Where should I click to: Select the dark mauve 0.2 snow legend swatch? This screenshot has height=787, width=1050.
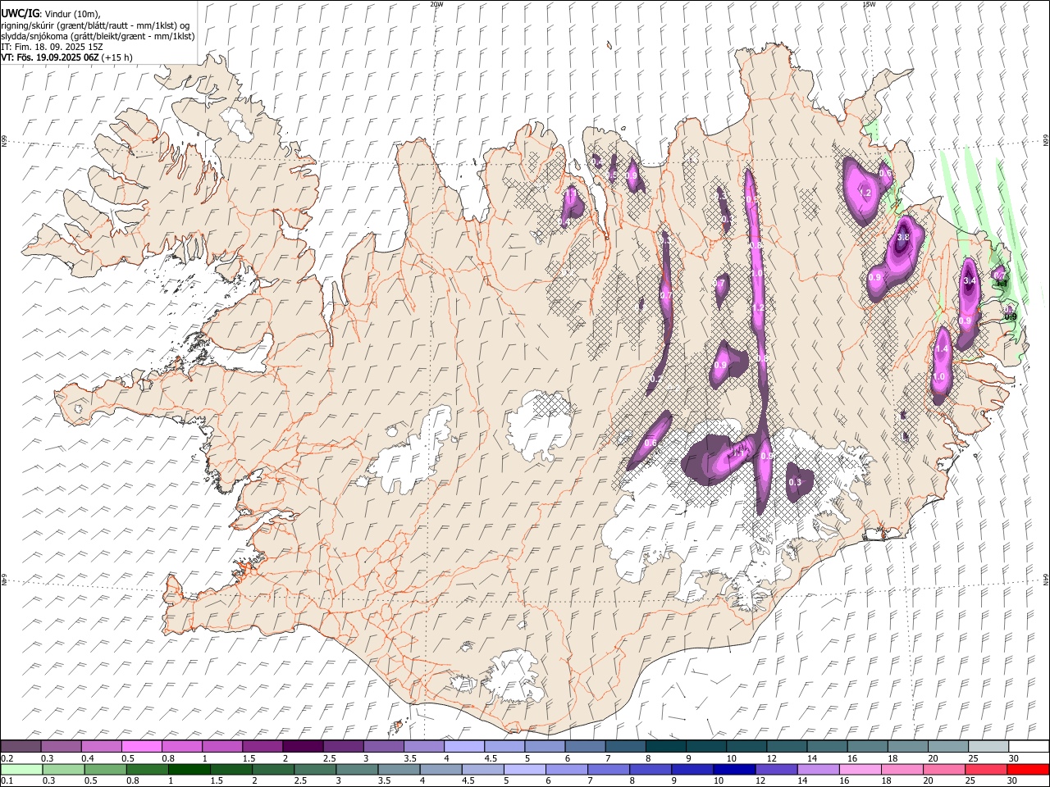pyautogui.click(x=21, y=746)
